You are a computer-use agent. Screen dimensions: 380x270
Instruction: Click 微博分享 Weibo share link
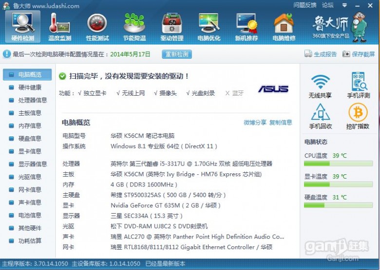click(x=255, y=122)
